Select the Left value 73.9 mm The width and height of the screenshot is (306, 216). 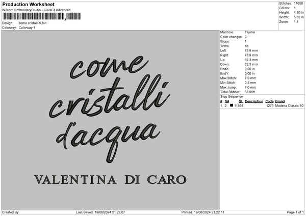(251, 50)
